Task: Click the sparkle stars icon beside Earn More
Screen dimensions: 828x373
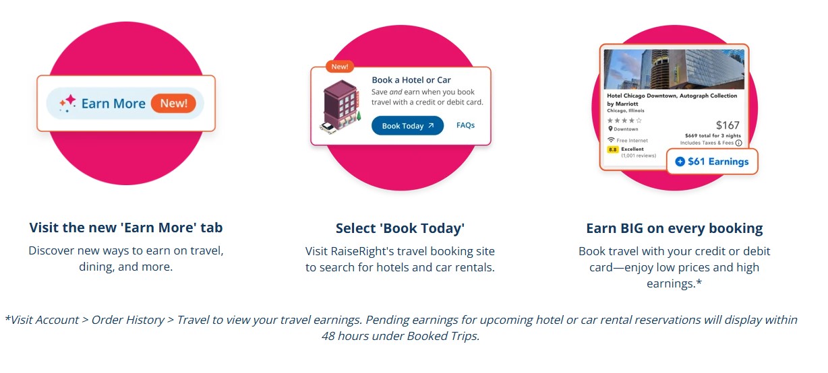Action: (67, 103)
